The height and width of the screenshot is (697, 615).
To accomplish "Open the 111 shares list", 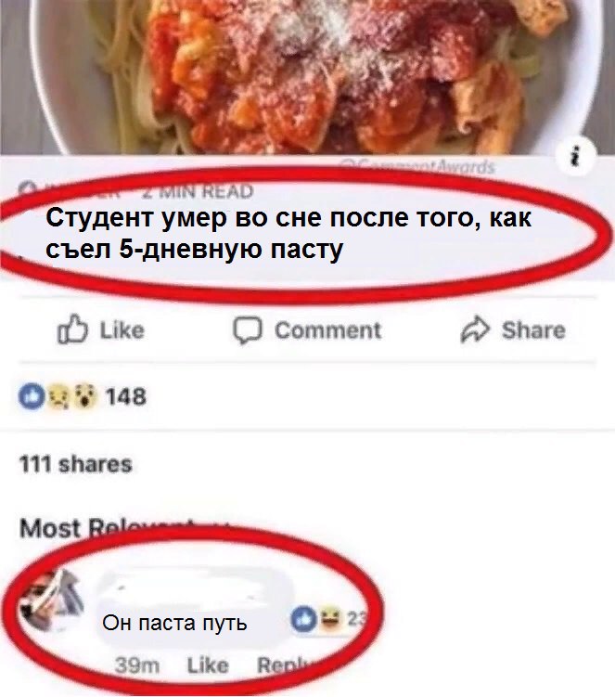I will coord(75,464).
